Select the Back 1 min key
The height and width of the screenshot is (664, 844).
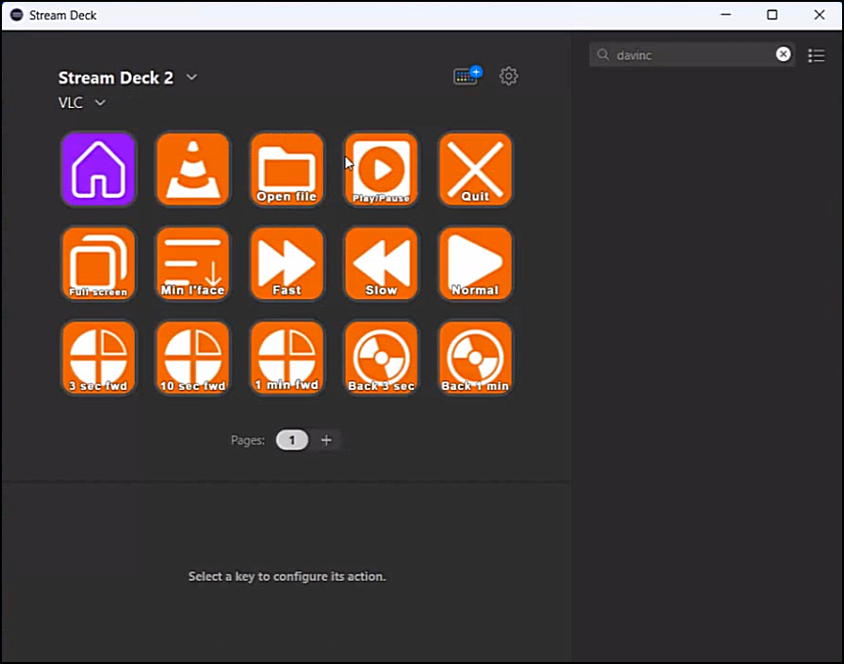pos(475,358)
